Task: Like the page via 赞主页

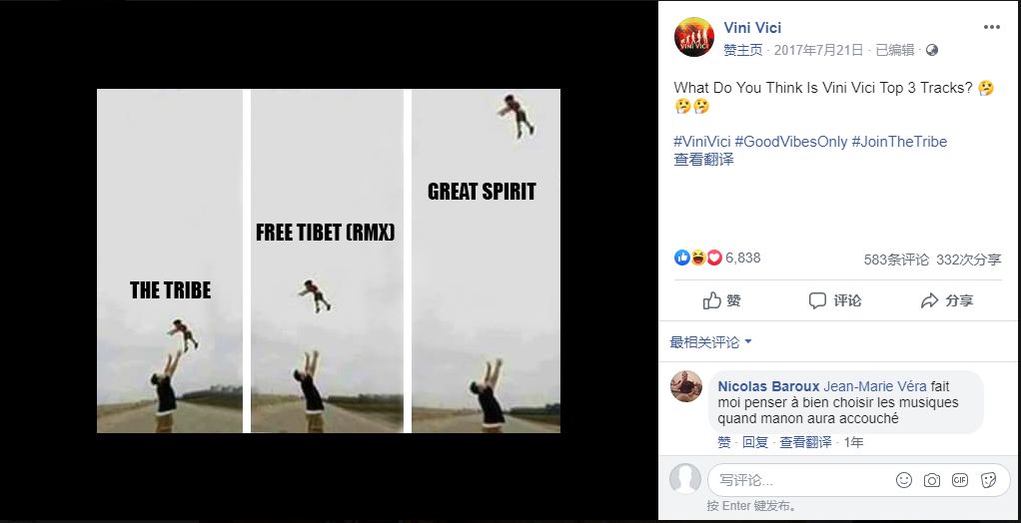Action: pyautogui.click(x=743, y=50)
